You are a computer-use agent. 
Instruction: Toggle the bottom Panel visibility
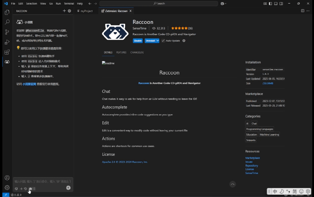[x=276, y=3]
